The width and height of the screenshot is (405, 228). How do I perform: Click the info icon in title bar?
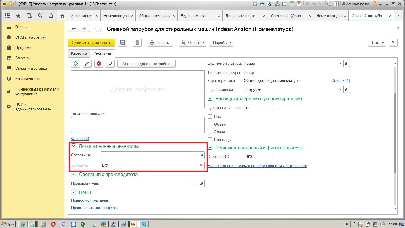[x=375, y=4]
